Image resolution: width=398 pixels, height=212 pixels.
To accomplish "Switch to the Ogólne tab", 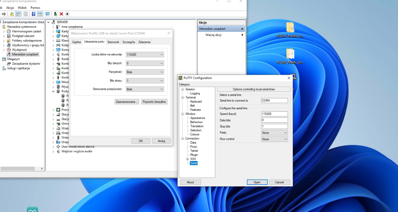I will click(76, 42).
